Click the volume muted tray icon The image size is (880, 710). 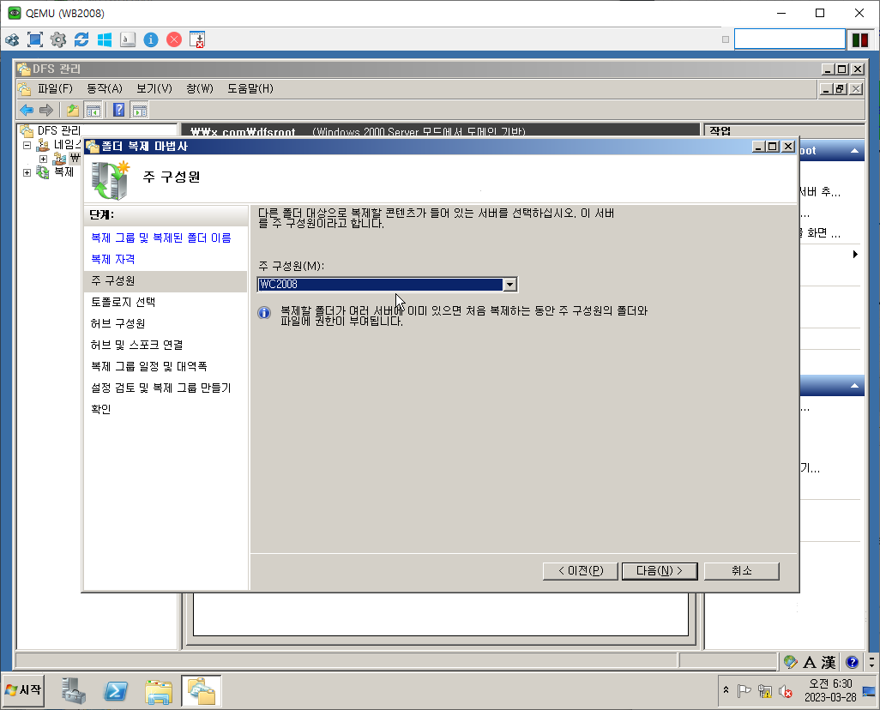coord(786,691)
